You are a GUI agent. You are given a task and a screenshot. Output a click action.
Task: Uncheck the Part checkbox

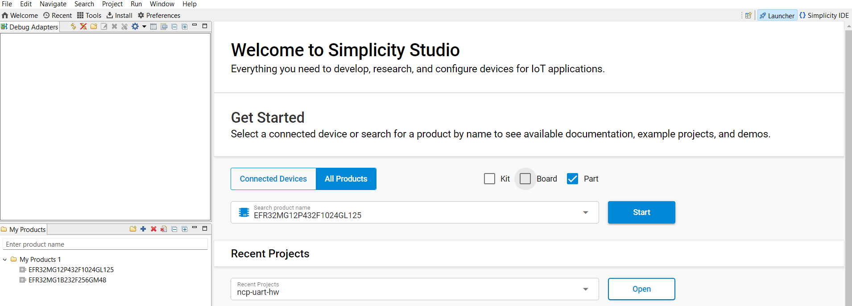[x=572, y=179]
